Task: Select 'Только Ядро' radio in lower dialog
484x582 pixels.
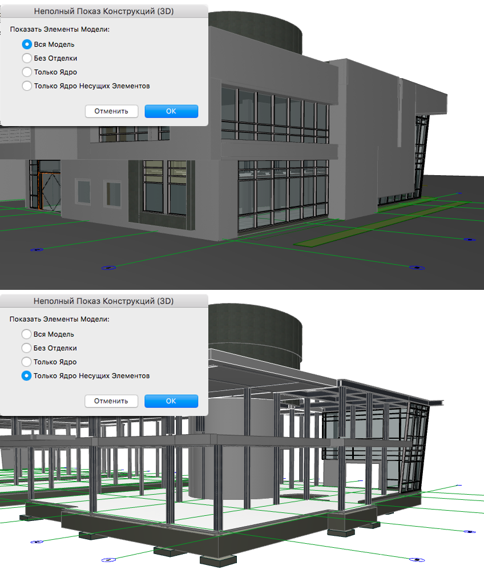Action: click(27, 362)
